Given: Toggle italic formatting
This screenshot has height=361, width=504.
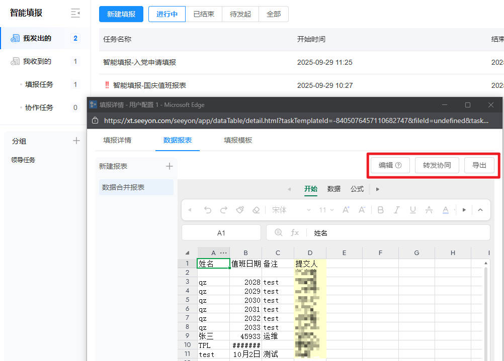Looking at the screenshot, I should [397, 210].
